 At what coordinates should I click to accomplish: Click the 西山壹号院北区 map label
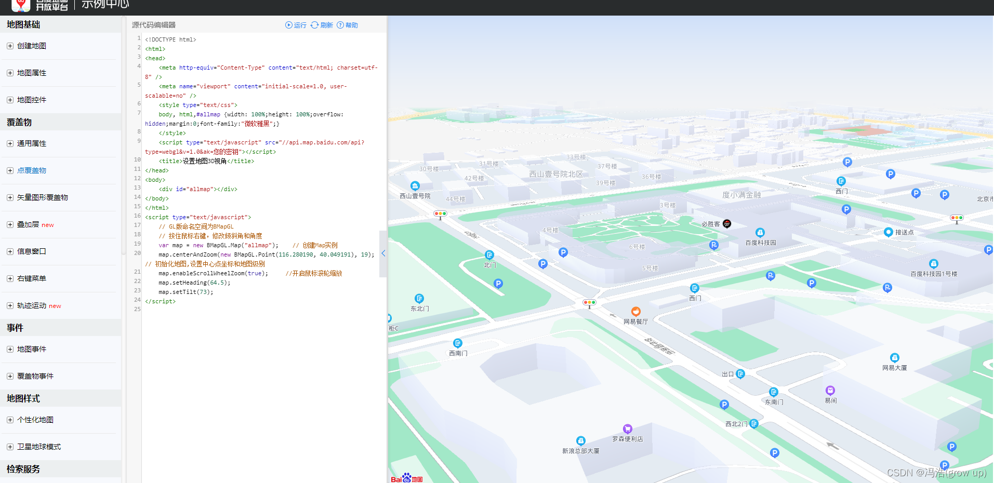pos(556,174)
